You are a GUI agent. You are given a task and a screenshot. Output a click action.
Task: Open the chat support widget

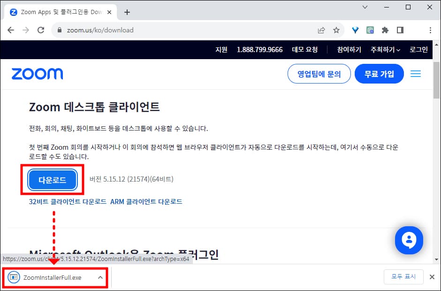[409, 240]
